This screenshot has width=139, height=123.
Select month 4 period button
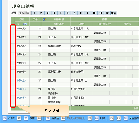[x=54, y=13]
